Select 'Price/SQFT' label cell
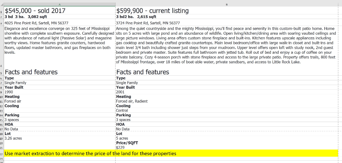342x163 pixels. point(227,143)
